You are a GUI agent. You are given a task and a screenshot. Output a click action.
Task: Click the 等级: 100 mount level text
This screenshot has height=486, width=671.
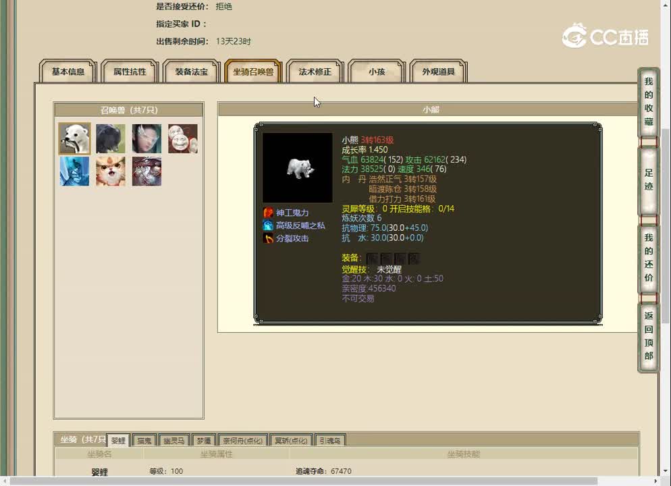coord(166,471)
